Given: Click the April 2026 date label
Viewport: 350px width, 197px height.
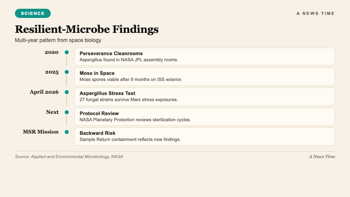Looking at the screenshot, I should click(x=44, y=92).
